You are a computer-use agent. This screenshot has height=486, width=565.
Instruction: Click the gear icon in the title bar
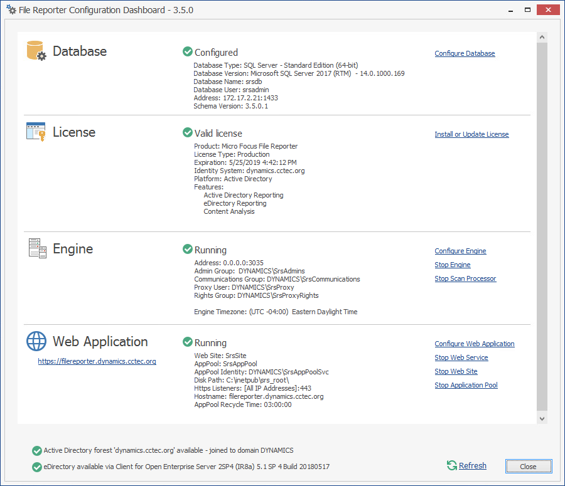coord(11,10)
